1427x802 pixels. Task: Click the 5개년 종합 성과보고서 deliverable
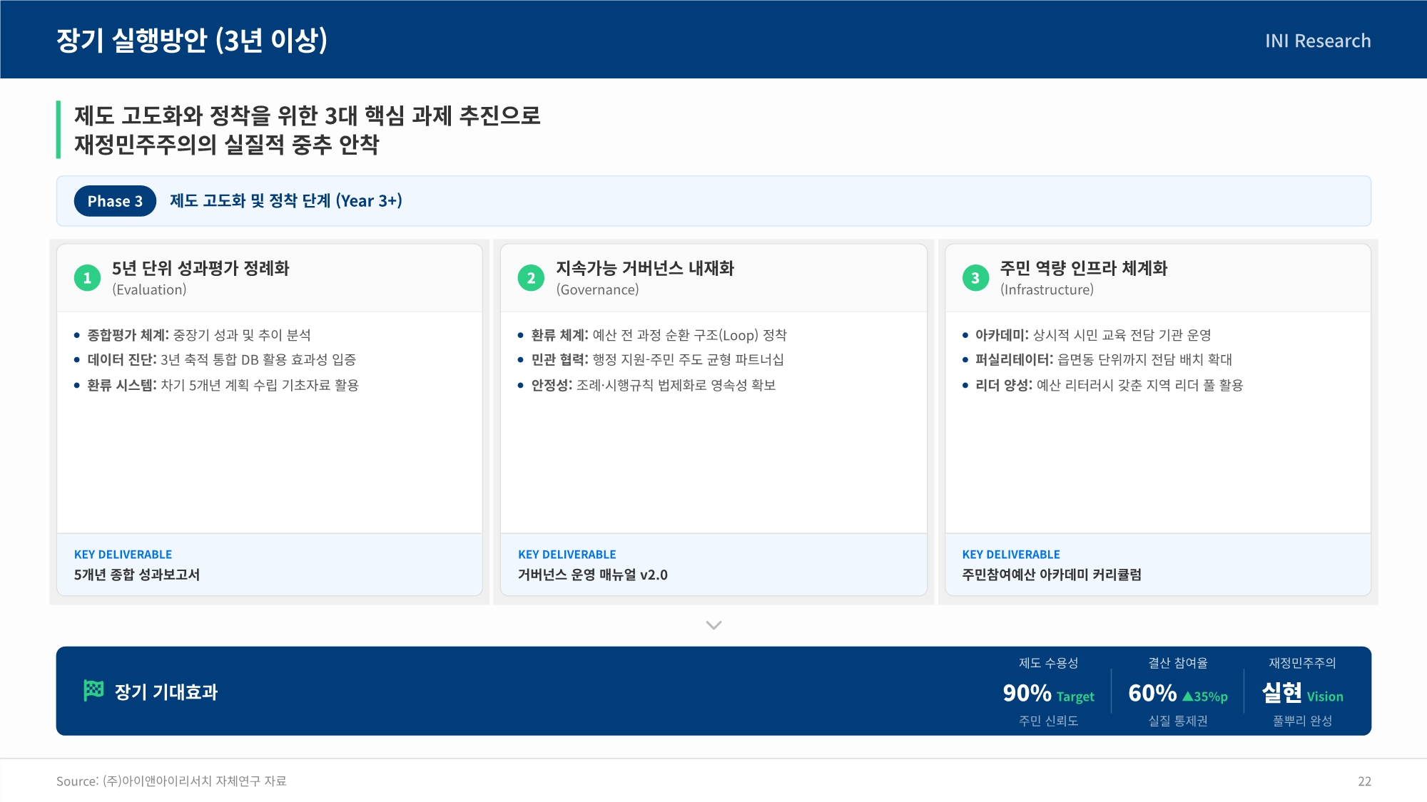pyautogui.click(x=137, y=575)
